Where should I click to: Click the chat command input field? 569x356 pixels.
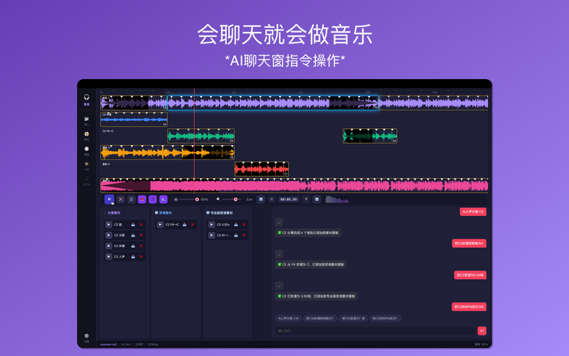(376, 330)
